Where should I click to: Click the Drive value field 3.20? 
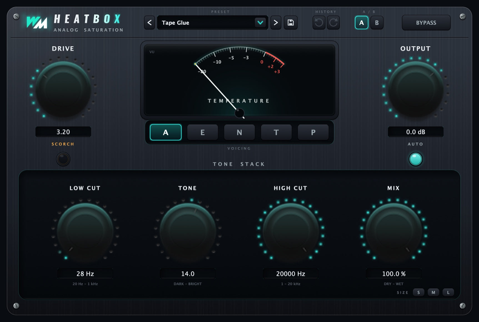63,132
